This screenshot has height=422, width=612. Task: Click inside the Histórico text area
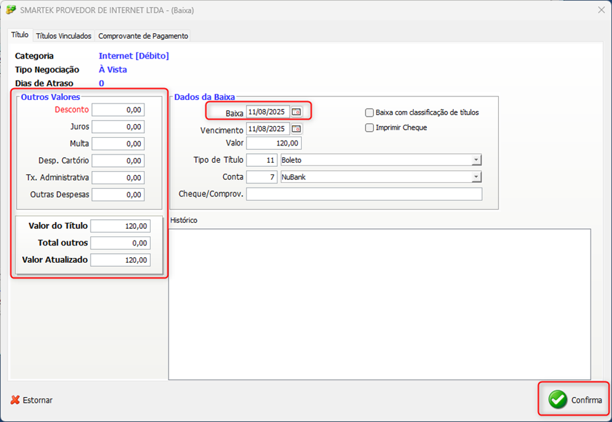379,303
